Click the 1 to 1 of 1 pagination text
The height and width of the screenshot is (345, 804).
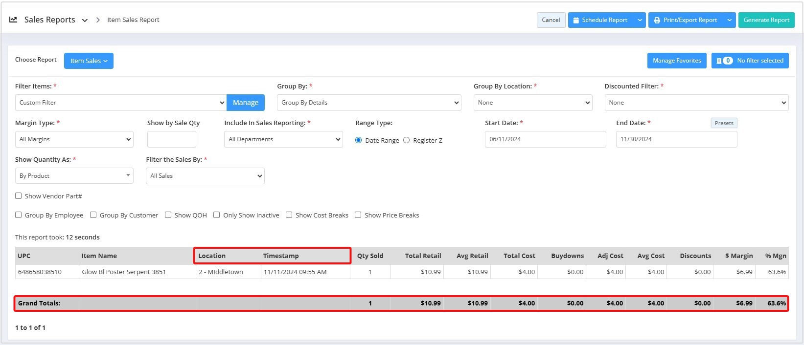point(30,327)
